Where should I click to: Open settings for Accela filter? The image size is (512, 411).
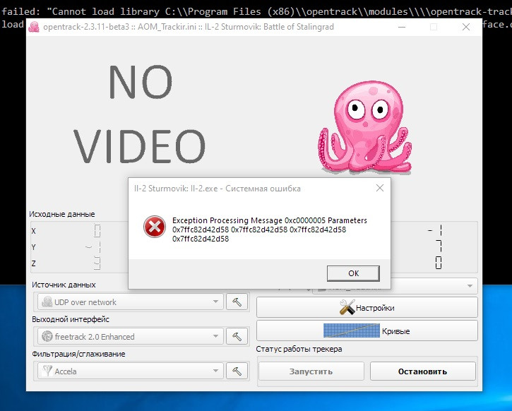tap(237, 371)
